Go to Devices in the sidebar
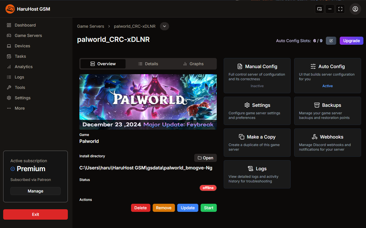The height and width of the screenshot is (228, 366). [22, 46]
